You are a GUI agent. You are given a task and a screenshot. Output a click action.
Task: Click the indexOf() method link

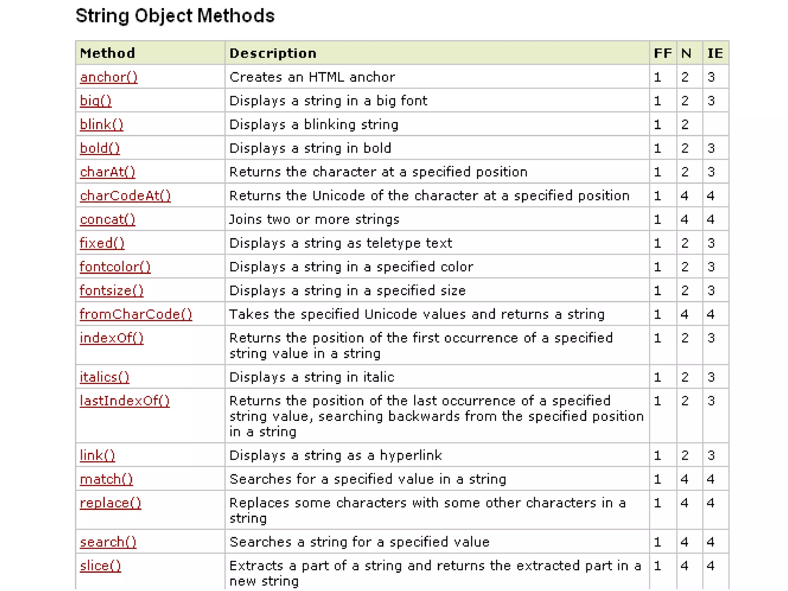click(112, 338)
